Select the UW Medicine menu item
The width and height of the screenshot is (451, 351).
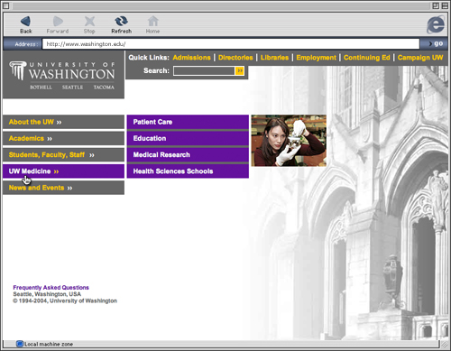[x=63, y=171]
